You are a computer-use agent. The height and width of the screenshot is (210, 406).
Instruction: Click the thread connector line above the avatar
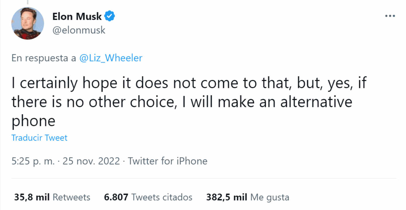click(x=28, y=2)
